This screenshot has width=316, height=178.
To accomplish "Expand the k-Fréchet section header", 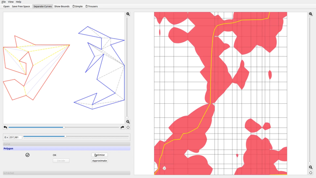I will click(x=67, y=173).
